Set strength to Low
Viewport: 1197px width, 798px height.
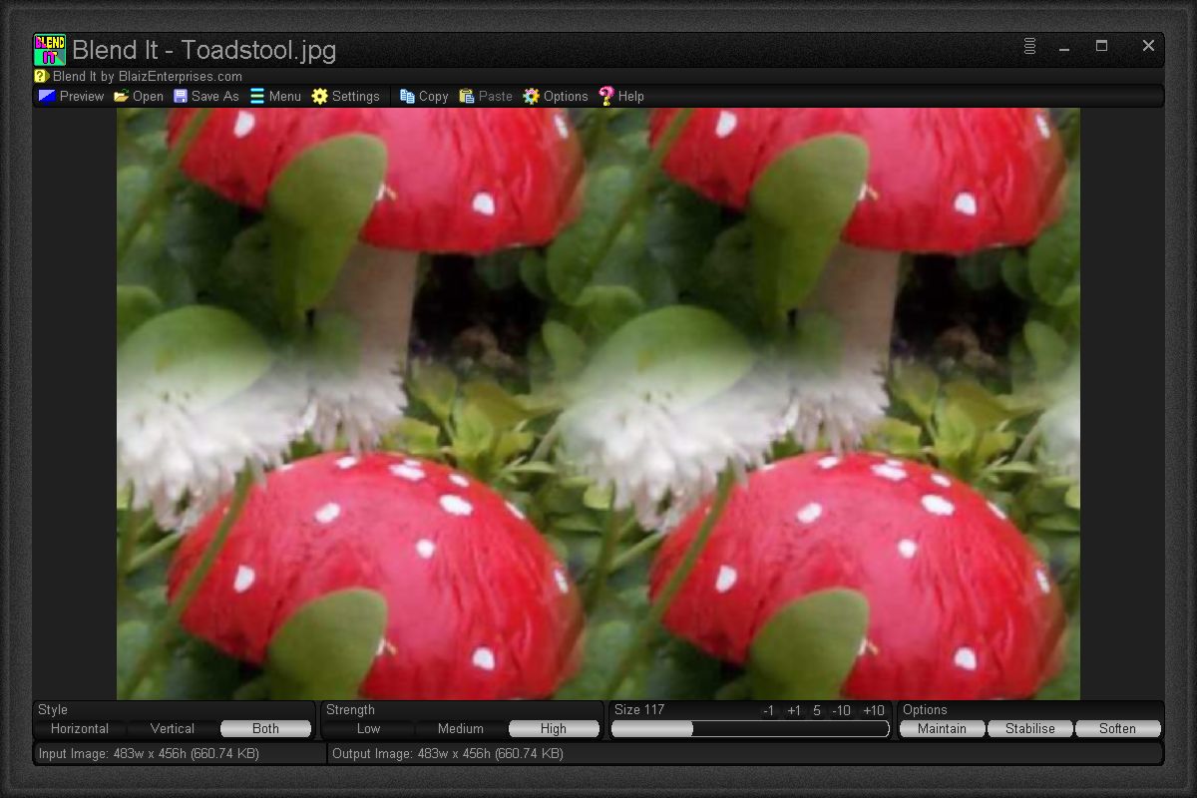tap(369, 729)
